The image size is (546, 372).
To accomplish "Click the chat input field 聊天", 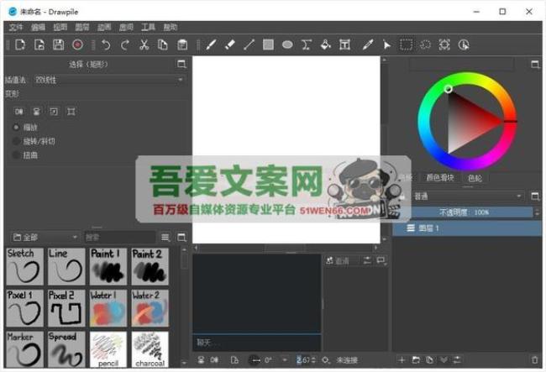I will (x=257, y=343).
